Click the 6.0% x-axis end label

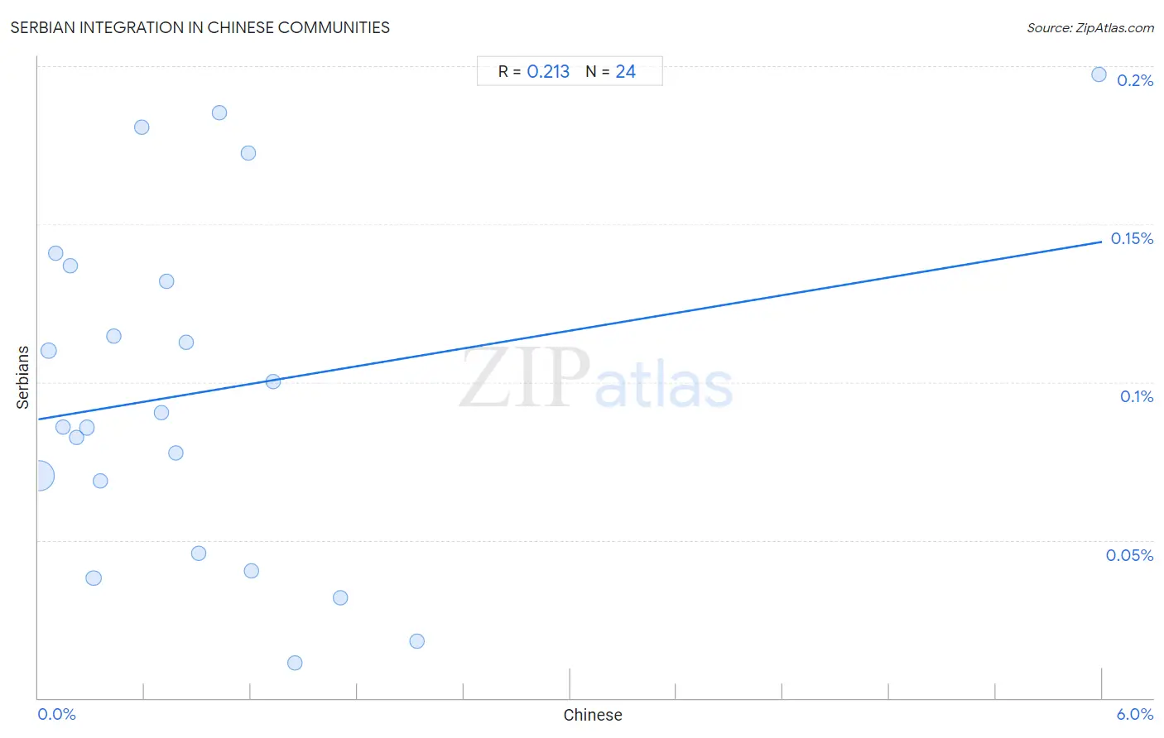pos(1135,714)
